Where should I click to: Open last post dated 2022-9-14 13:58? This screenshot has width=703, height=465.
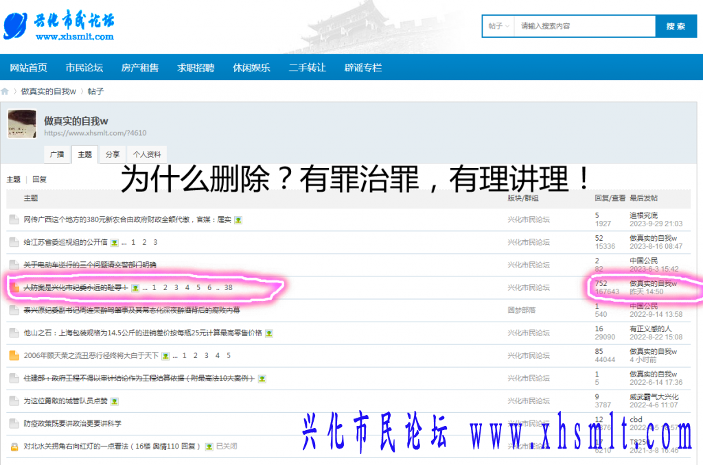coord(656,315)
